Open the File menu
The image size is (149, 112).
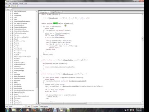(x=7, y=3)
